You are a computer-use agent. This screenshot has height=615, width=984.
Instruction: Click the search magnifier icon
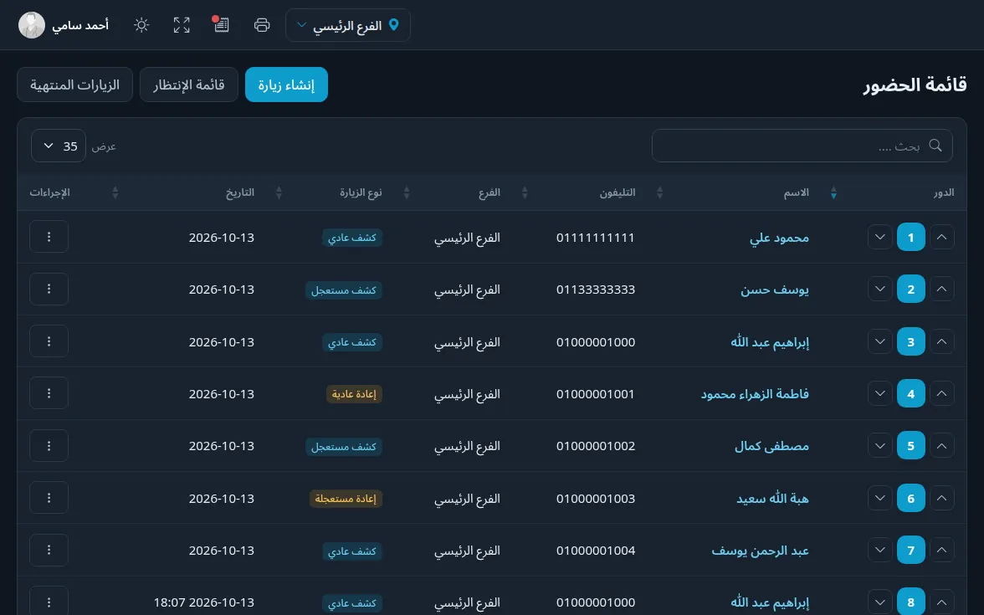click(935, 146)
